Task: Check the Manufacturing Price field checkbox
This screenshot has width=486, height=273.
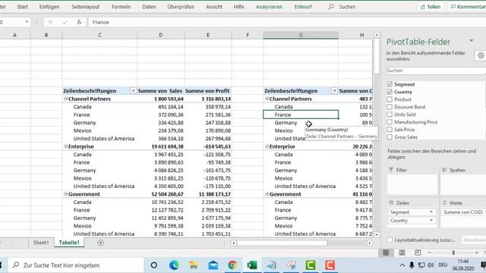Action: pos(390,122)
